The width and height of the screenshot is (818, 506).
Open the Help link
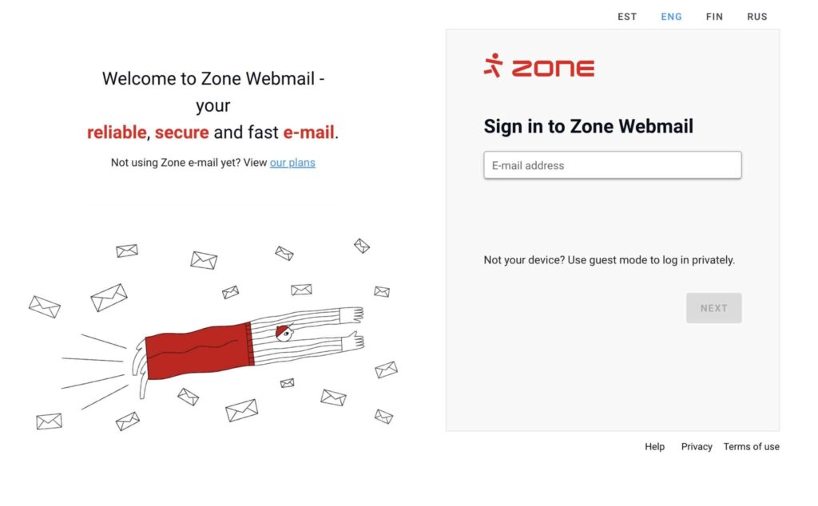654,447
